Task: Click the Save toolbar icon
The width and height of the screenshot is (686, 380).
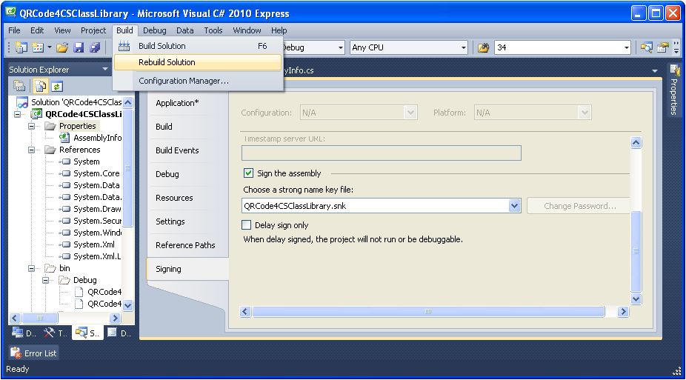Action: pos(79,47)
